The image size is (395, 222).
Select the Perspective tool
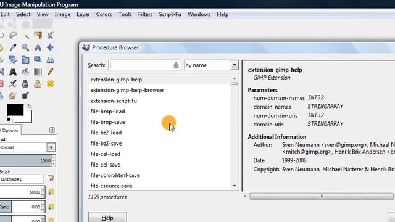50,60
